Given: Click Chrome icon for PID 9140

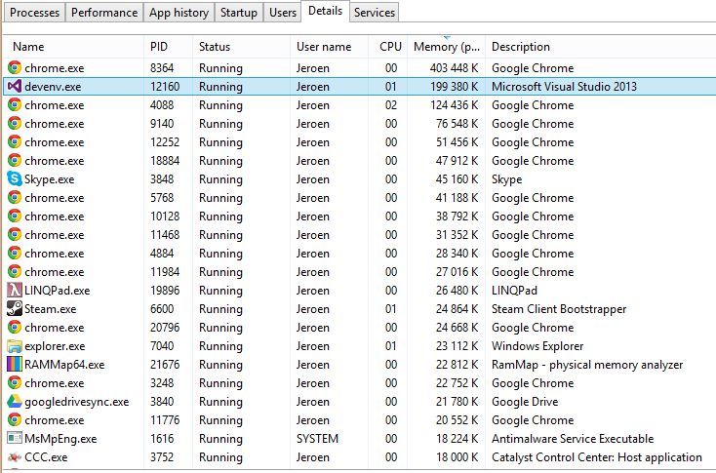Looking at the screenshot, I should pyautogui.click(x=15, y=123).
